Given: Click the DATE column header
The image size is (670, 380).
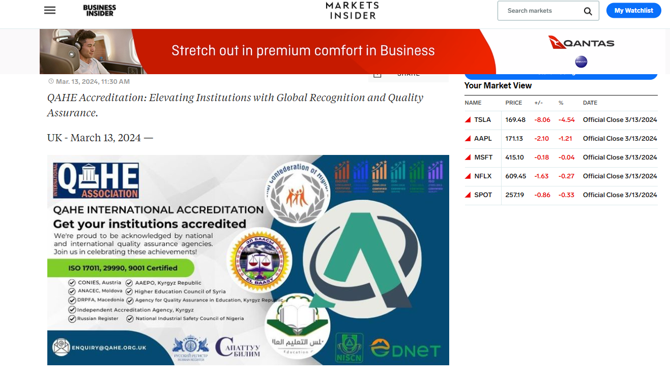Looking at the screenshot, I should point(590,103).
